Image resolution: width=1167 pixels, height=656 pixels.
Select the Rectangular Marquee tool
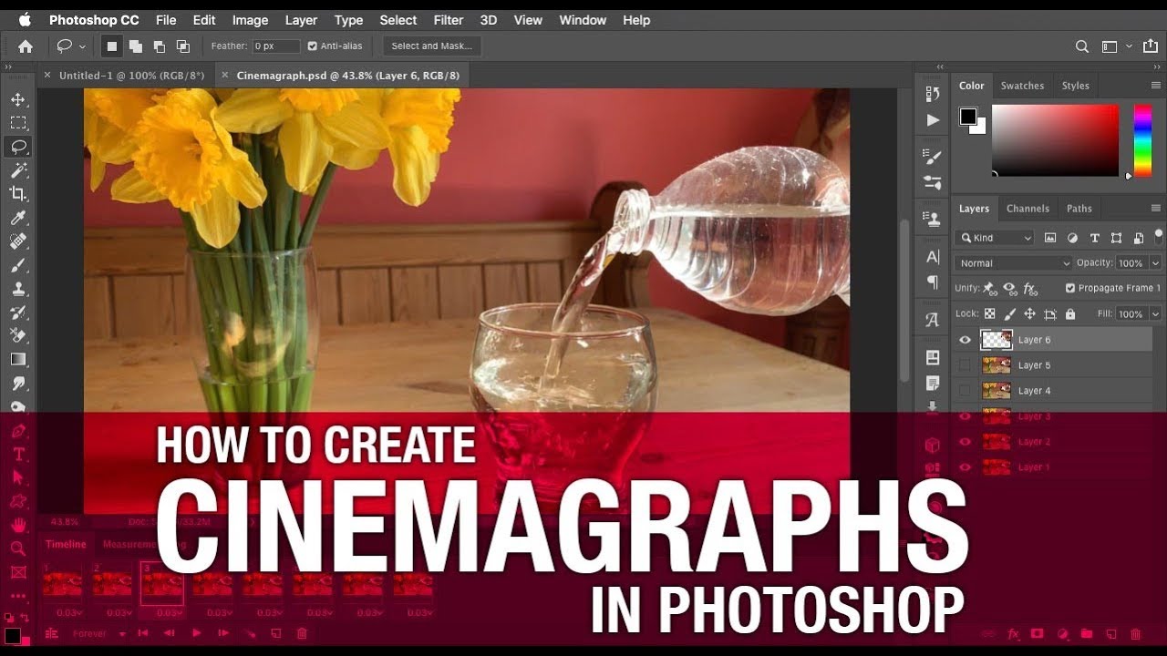coord(18,123)
